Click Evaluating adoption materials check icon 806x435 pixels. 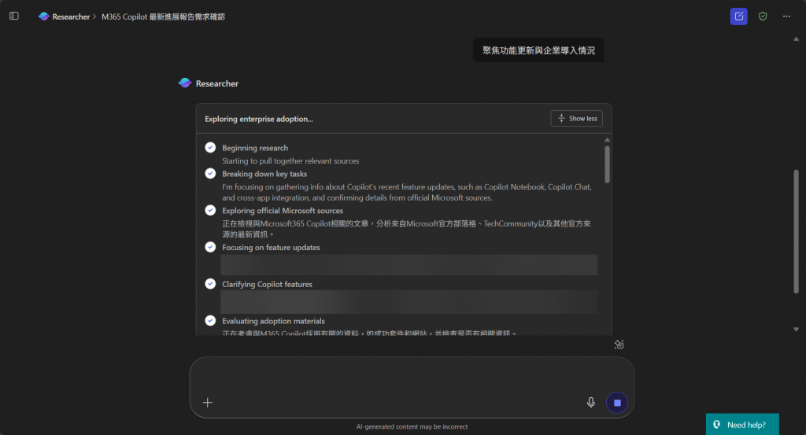tap(210, 320)
